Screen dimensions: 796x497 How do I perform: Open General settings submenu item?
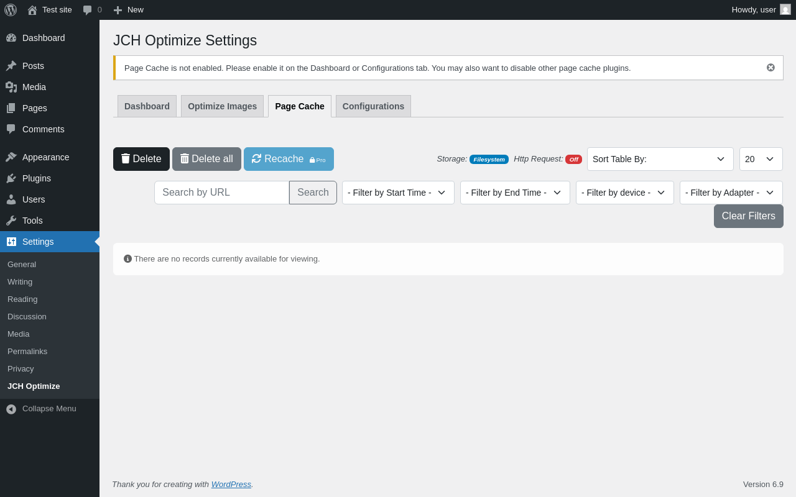(22, 264)
